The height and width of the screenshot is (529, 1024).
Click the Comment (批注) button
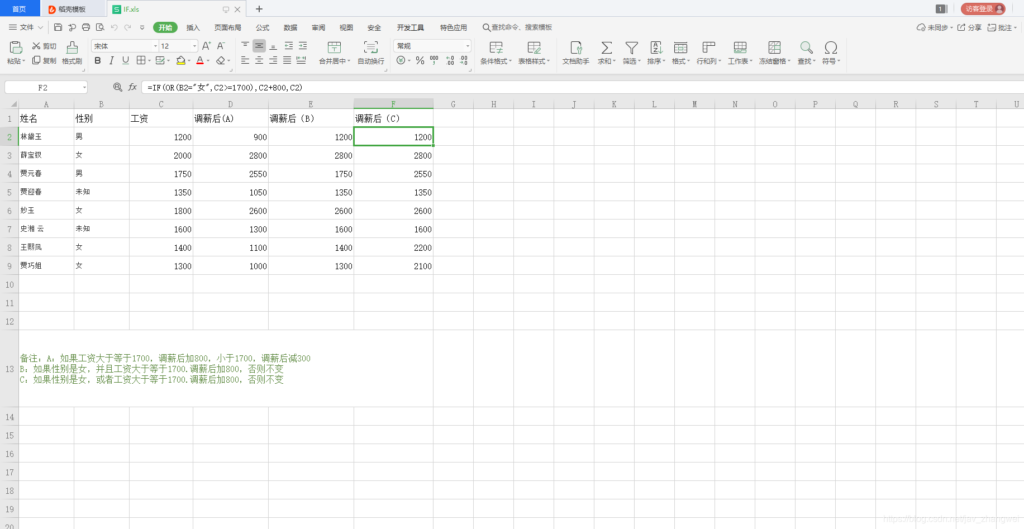(x=1002, y=27)
